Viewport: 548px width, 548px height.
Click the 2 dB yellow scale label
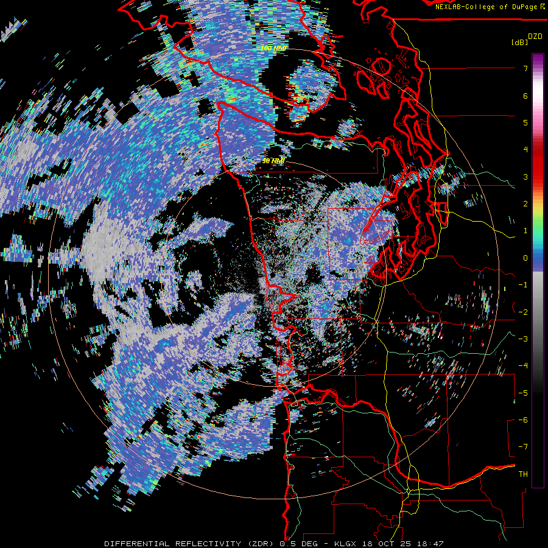pyautogui.click(x=525, y=204)
